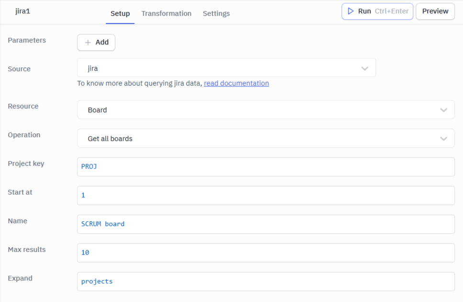Open the Get all boards operation selector
This screenshot has height=302, width=463.
[x=266, y=138]
